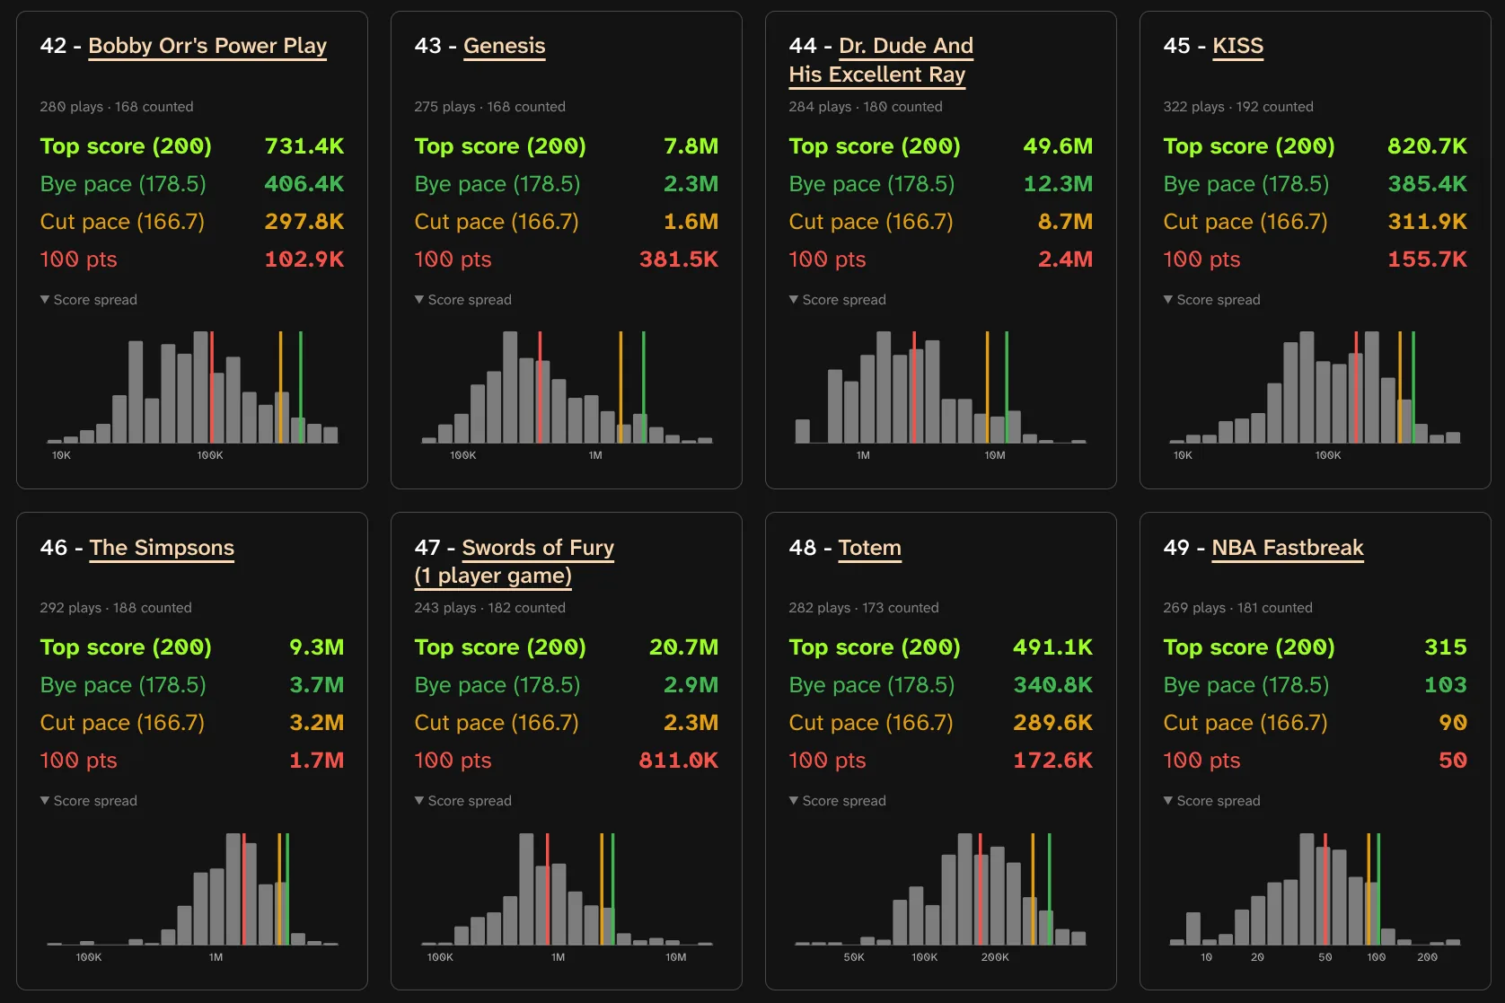Click the 172.6K 100 pts value
This screenshot has height=1003, width=1505.
[x=1053, y=761]
